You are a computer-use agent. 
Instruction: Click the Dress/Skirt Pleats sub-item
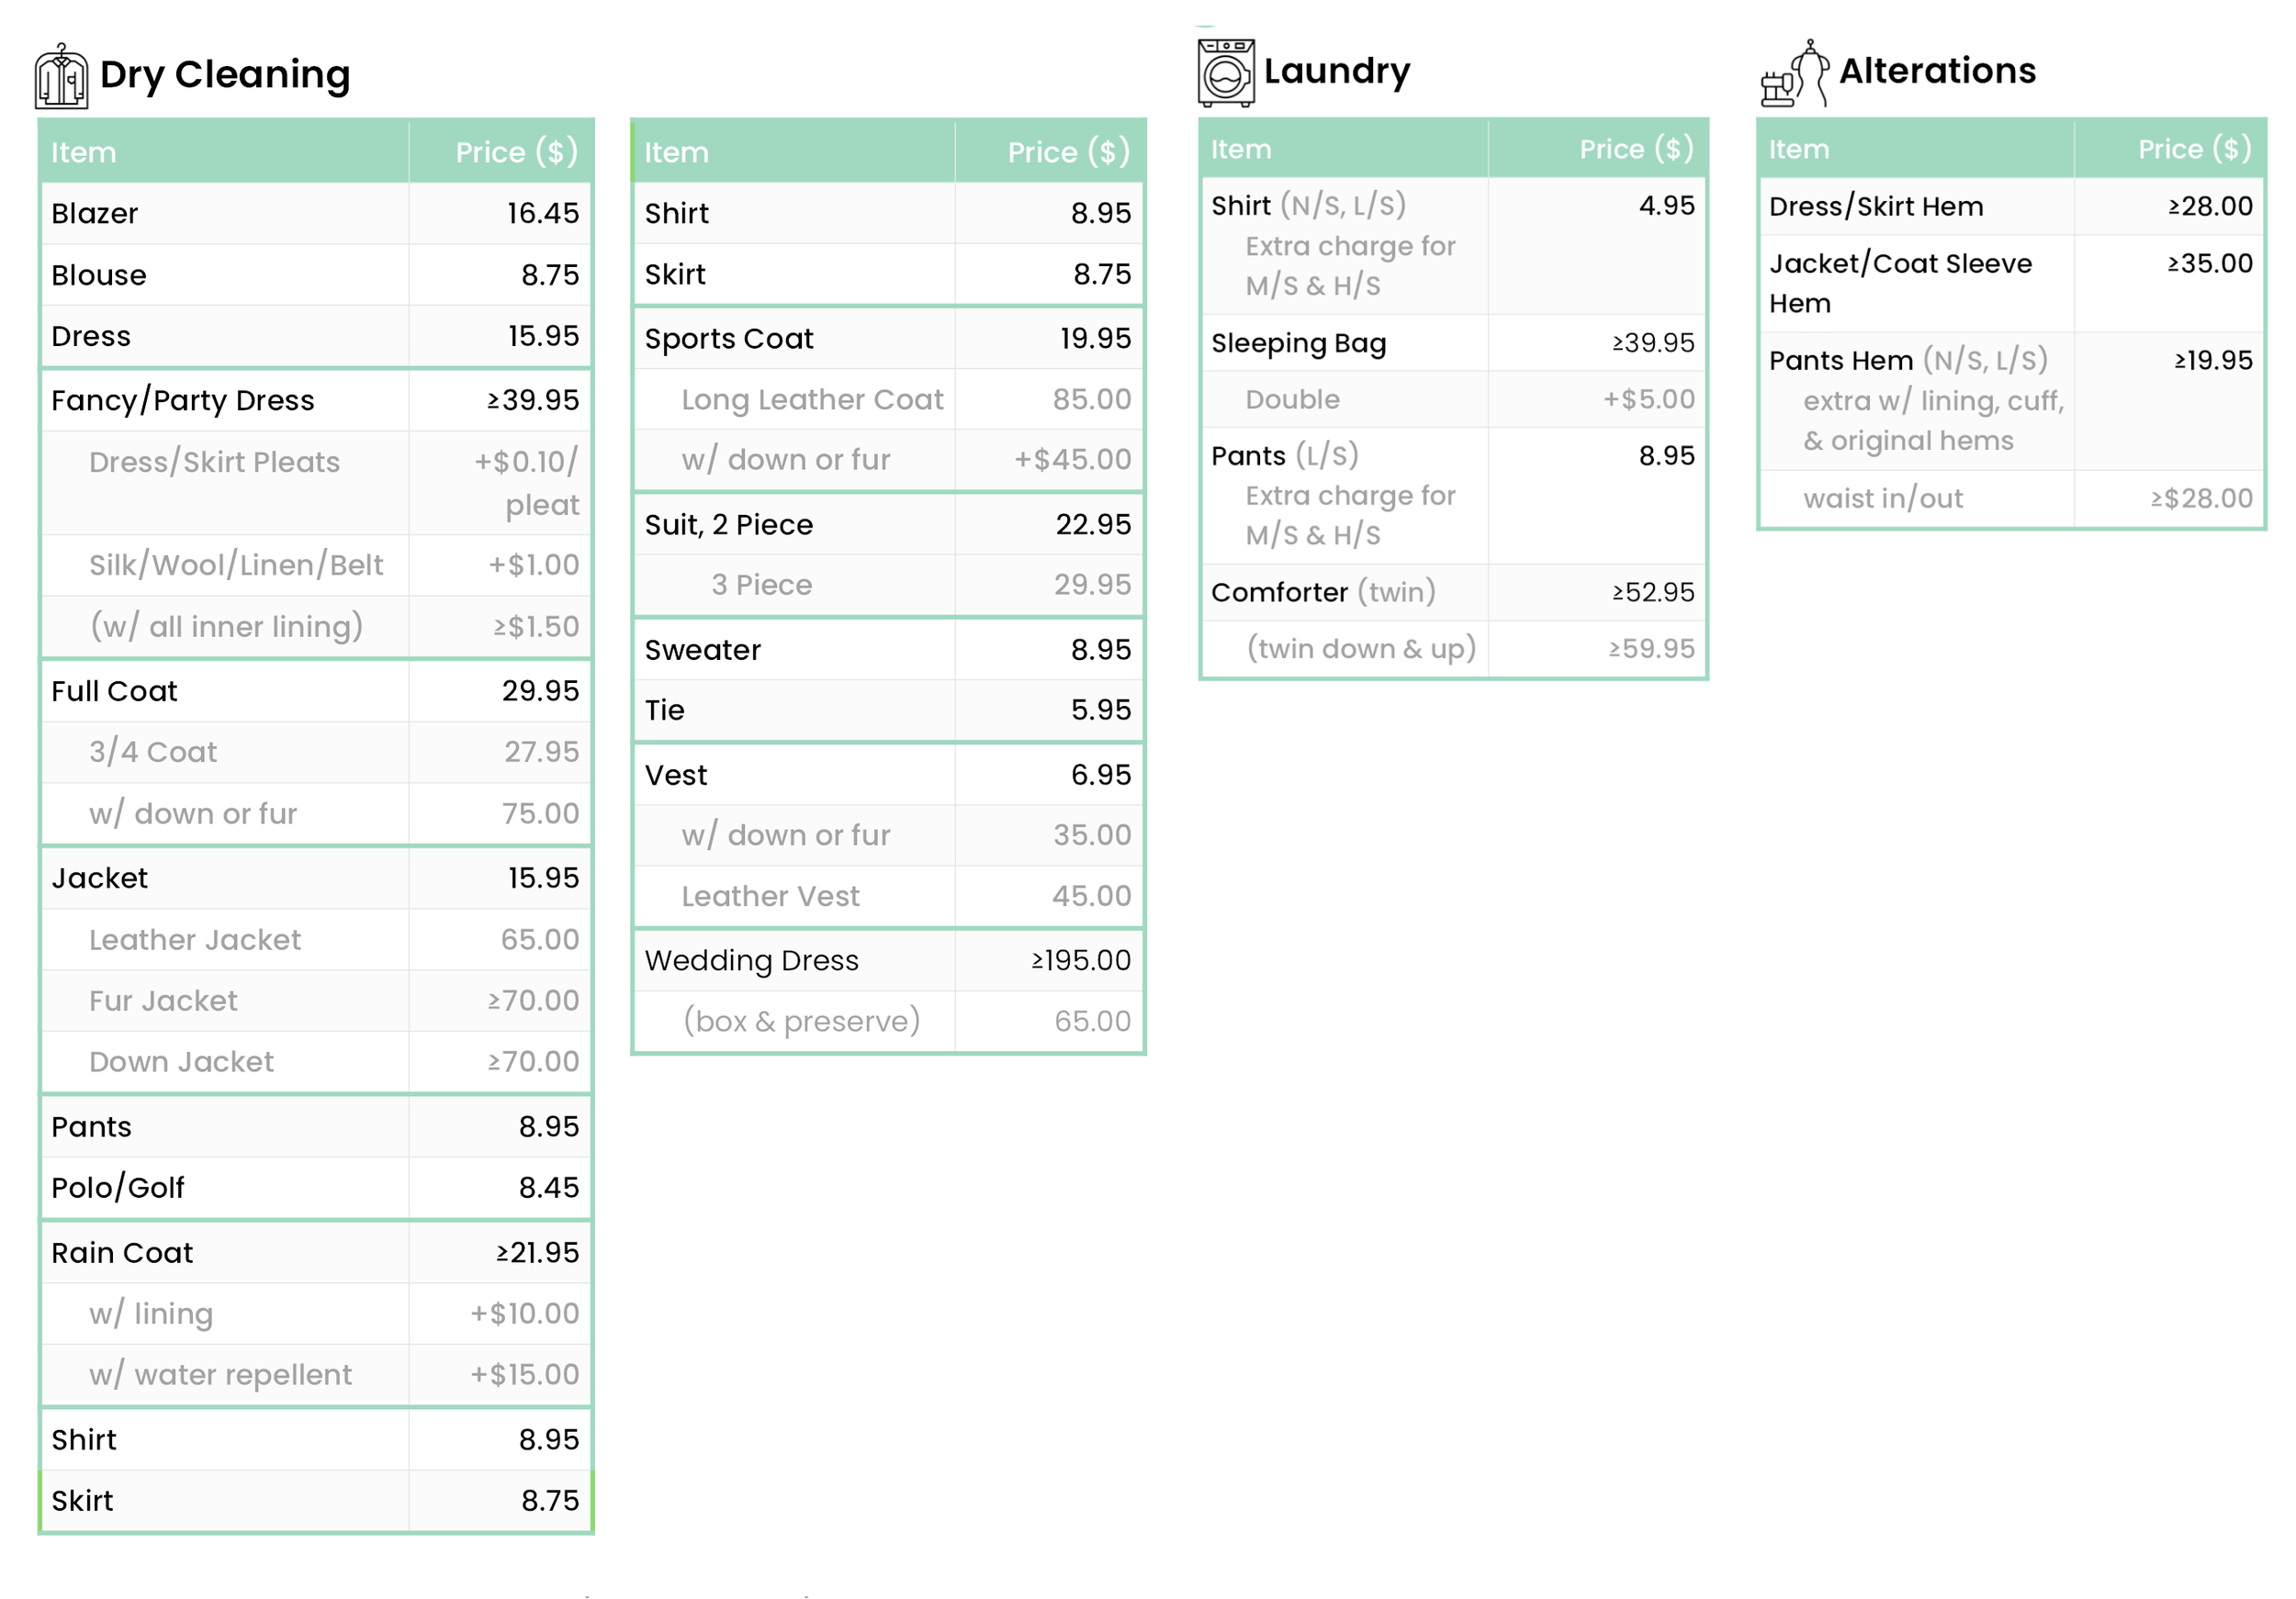pos(214,462)
